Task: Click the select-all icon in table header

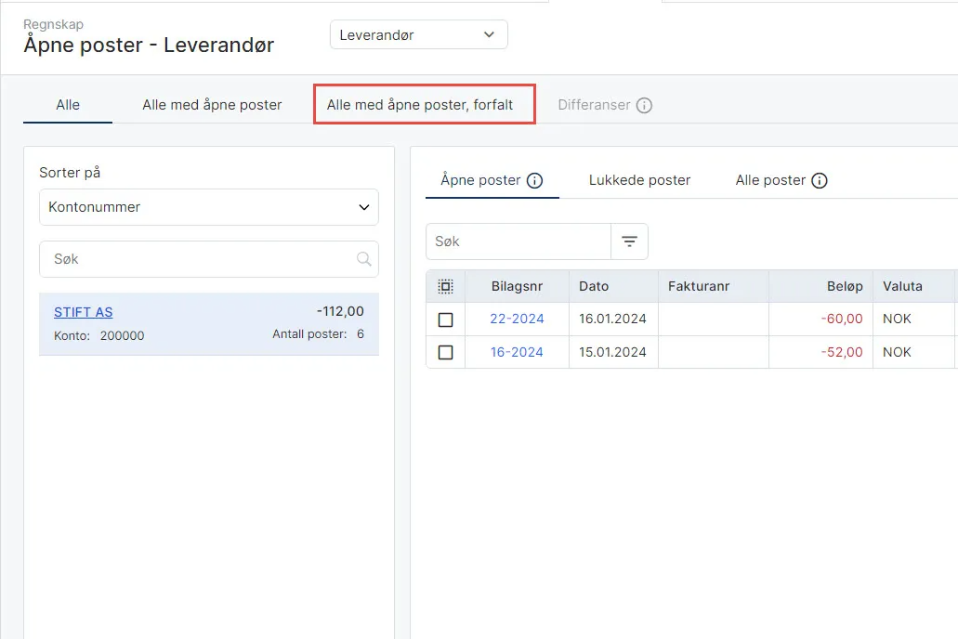Action: 445,286
